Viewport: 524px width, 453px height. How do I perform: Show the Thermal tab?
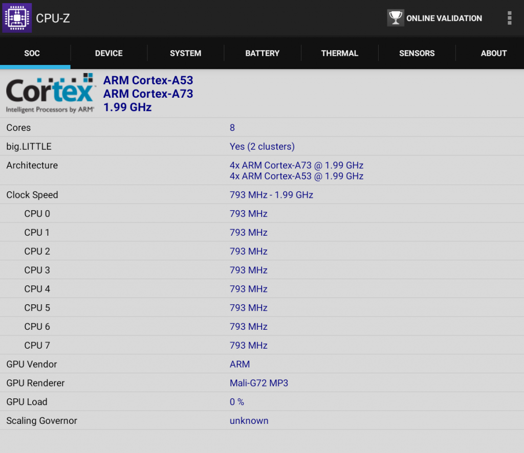click(340, 53)
